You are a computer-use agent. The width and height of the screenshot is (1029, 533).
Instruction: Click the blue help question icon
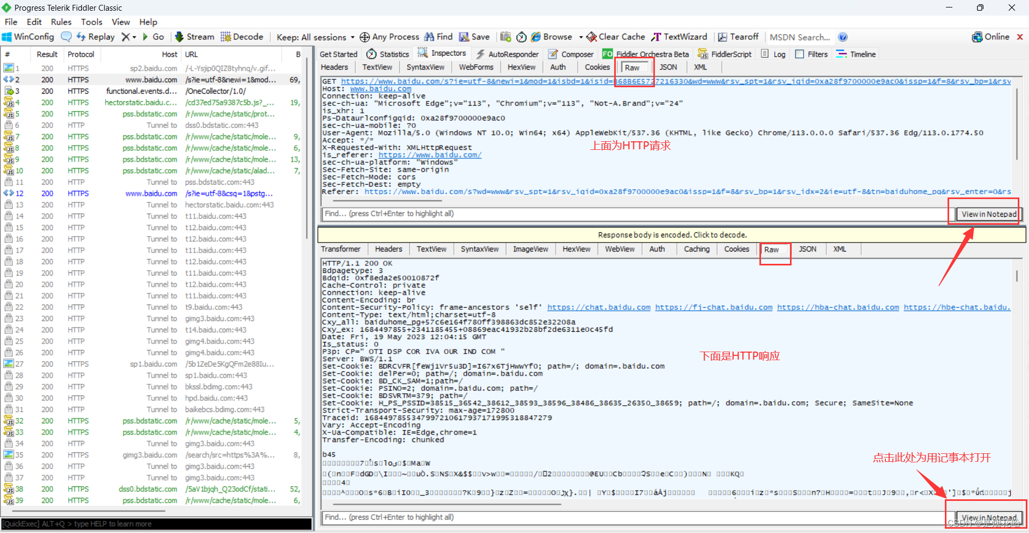pyautogui.click(x=842, y=37)
